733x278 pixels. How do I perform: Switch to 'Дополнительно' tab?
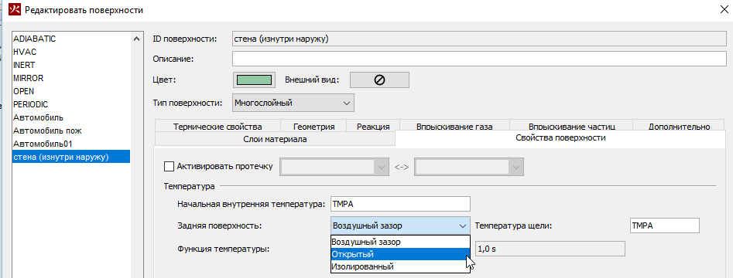(x=680, y=126)
